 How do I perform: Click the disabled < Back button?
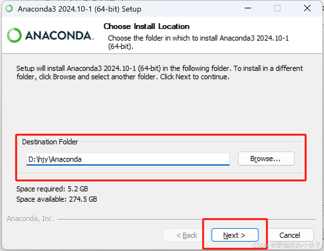pyautogui.click(x=187, y=235)
